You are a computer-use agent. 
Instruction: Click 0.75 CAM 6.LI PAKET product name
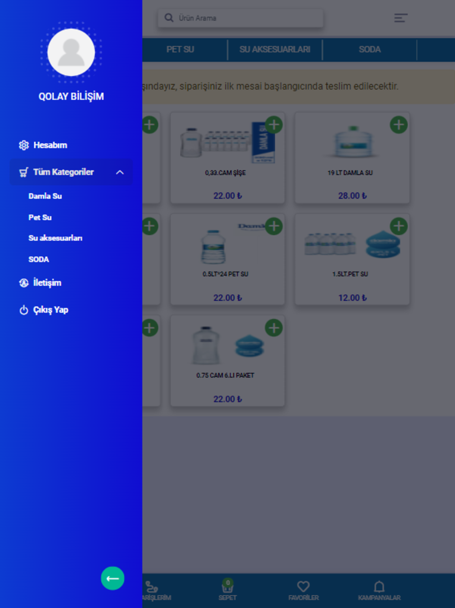tap(225, 376)
